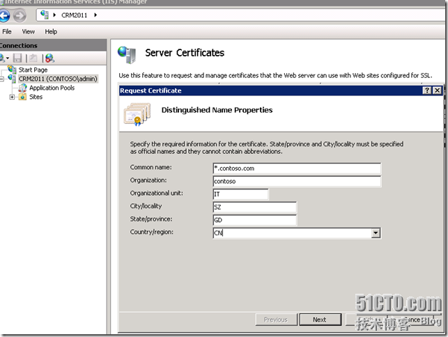Open the View menu

click(x=29, y=31)
